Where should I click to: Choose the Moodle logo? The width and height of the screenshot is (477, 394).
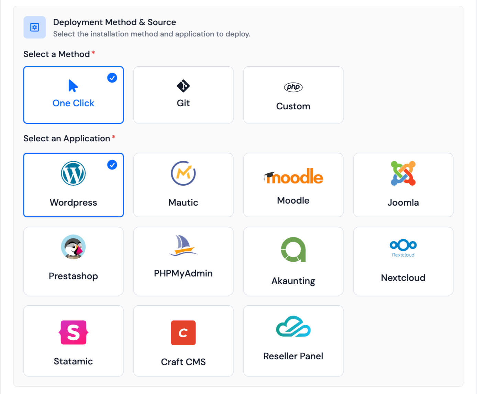click(x=293, y=176)
